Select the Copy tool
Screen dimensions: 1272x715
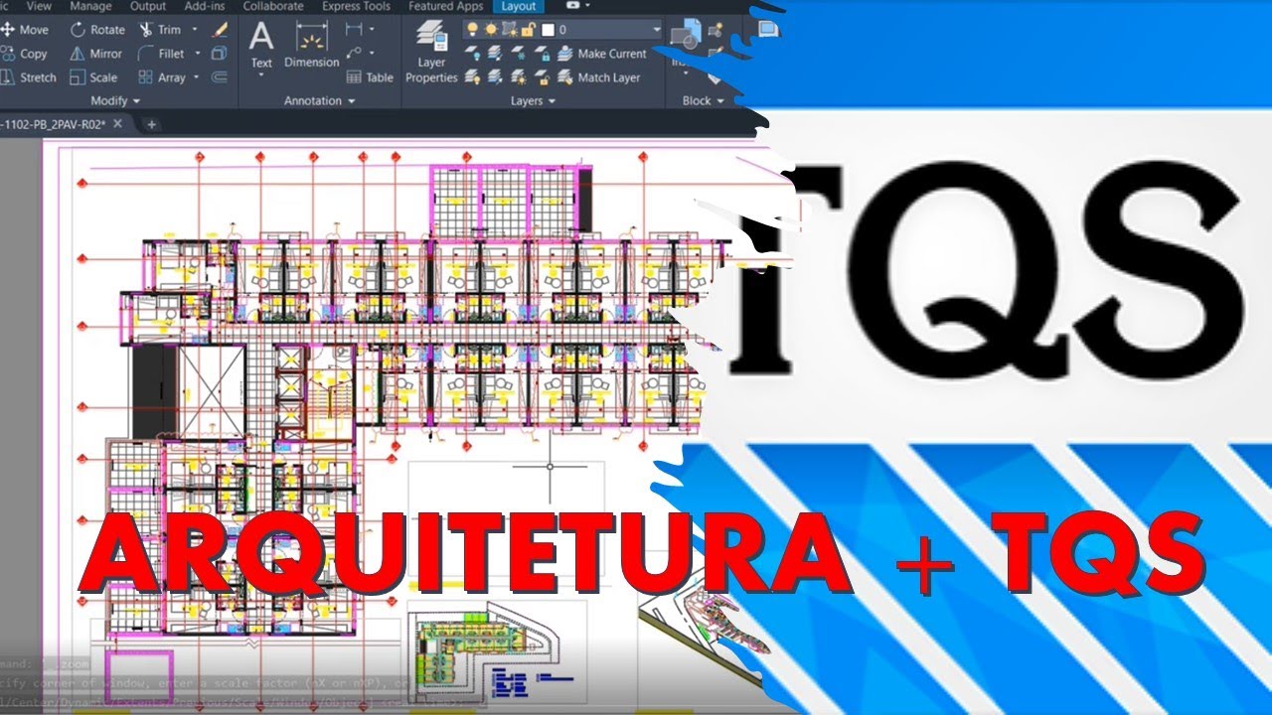pyautogui.click(x=25, y=54)
